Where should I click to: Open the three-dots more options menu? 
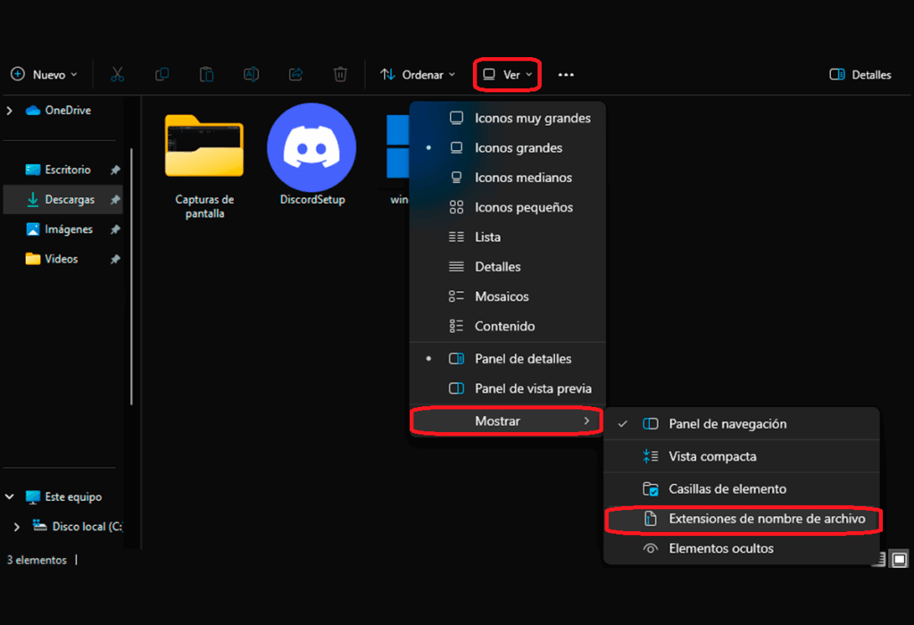[x=566, y=75]
